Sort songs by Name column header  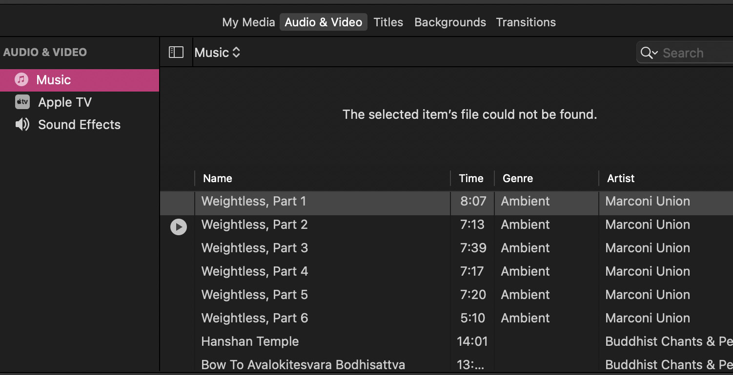point(218,178)
